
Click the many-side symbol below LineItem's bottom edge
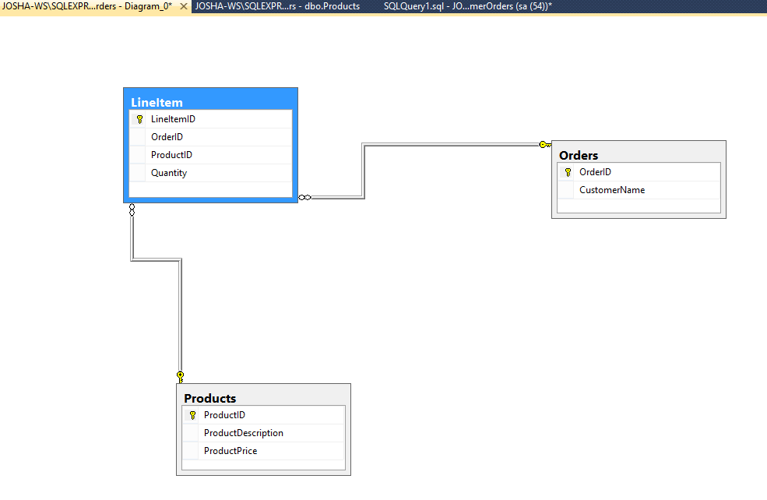[132, 209]
